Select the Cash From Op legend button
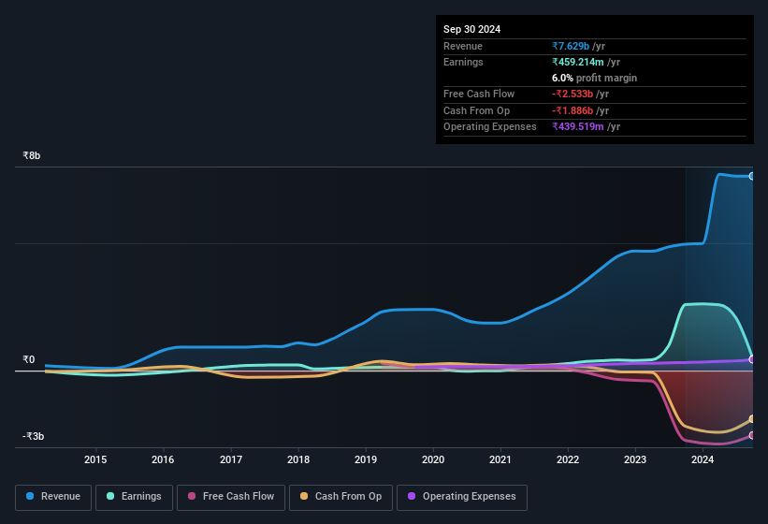 (x=341, y=497)
